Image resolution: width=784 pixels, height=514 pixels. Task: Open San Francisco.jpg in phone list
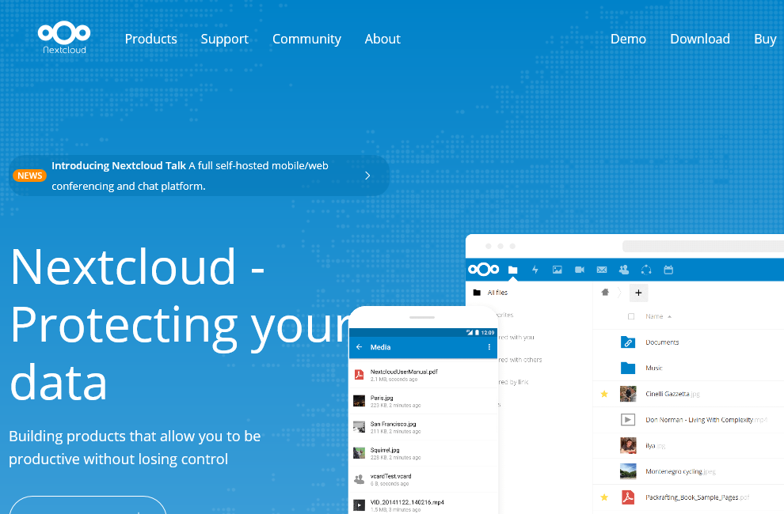423,427
